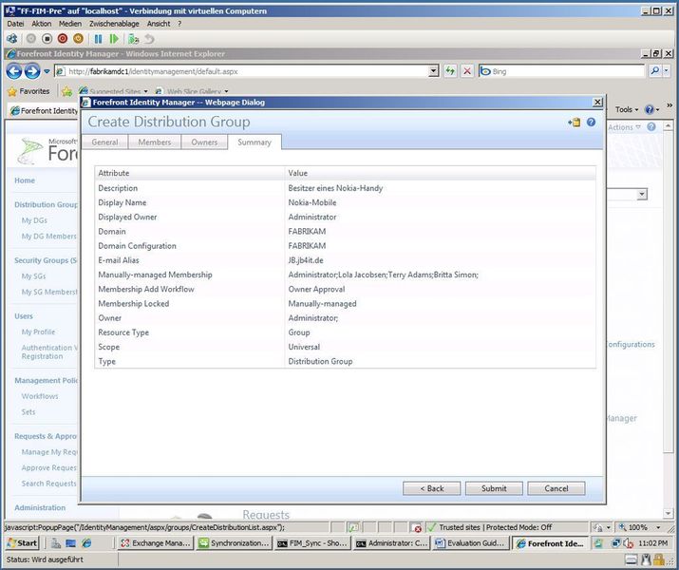Image resolution: width=679 pixels, height=570 pixels.
Task: Switch to Exchange Mana... taskbar window
Action: 156,543
